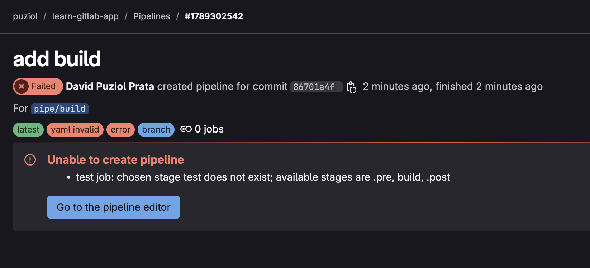590x268 pixels.
Task: Click the error badge
Action: (x=120, y=129)
